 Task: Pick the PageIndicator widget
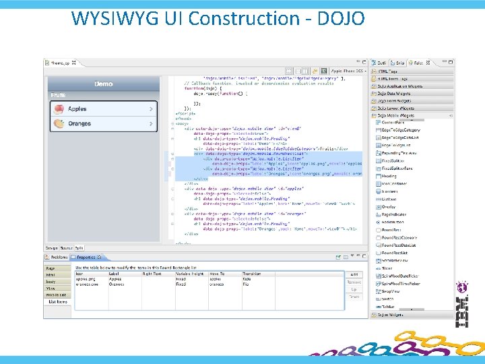click(391, 214)
